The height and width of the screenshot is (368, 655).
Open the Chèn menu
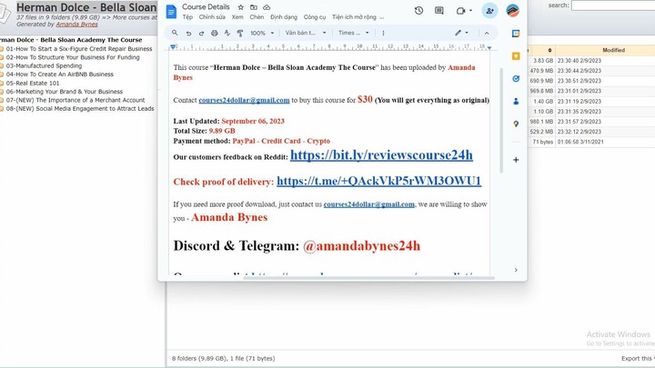(257, 17)
